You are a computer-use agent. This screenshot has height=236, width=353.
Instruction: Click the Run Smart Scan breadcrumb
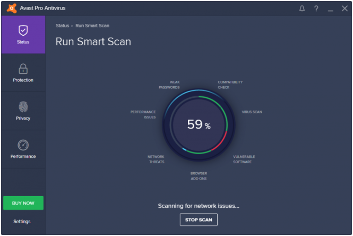coord(92,26)
